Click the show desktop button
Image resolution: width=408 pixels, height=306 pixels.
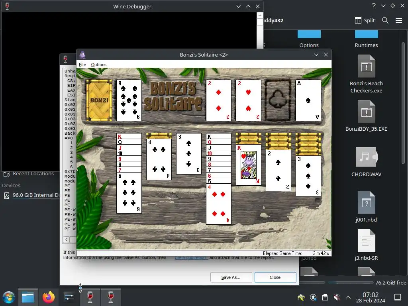tap(398, 297)
